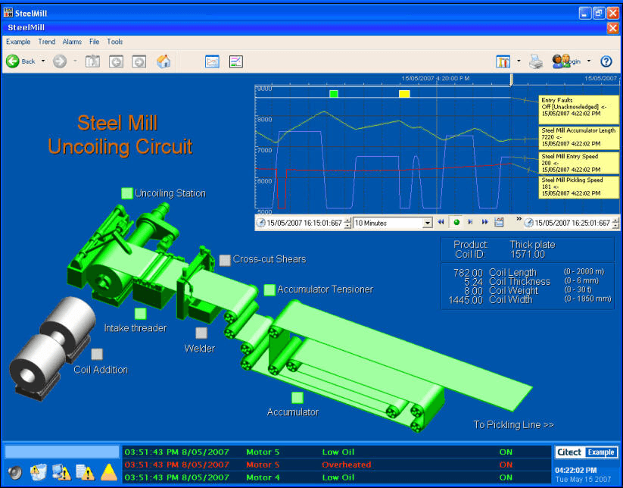Click the printer icon
Viewport: 623px width, 488px height.
point(536,61)
